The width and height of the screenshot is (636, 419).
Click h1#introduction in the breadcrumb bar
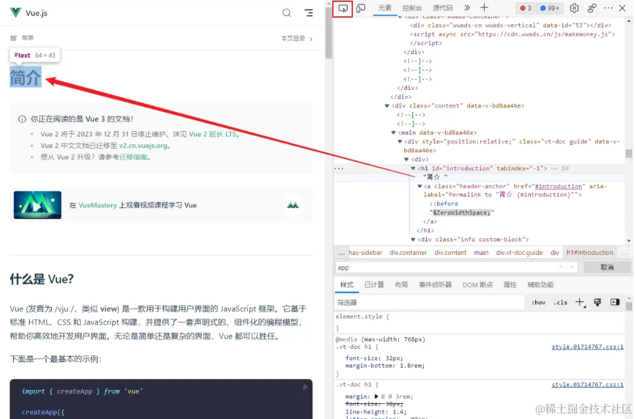590,253
